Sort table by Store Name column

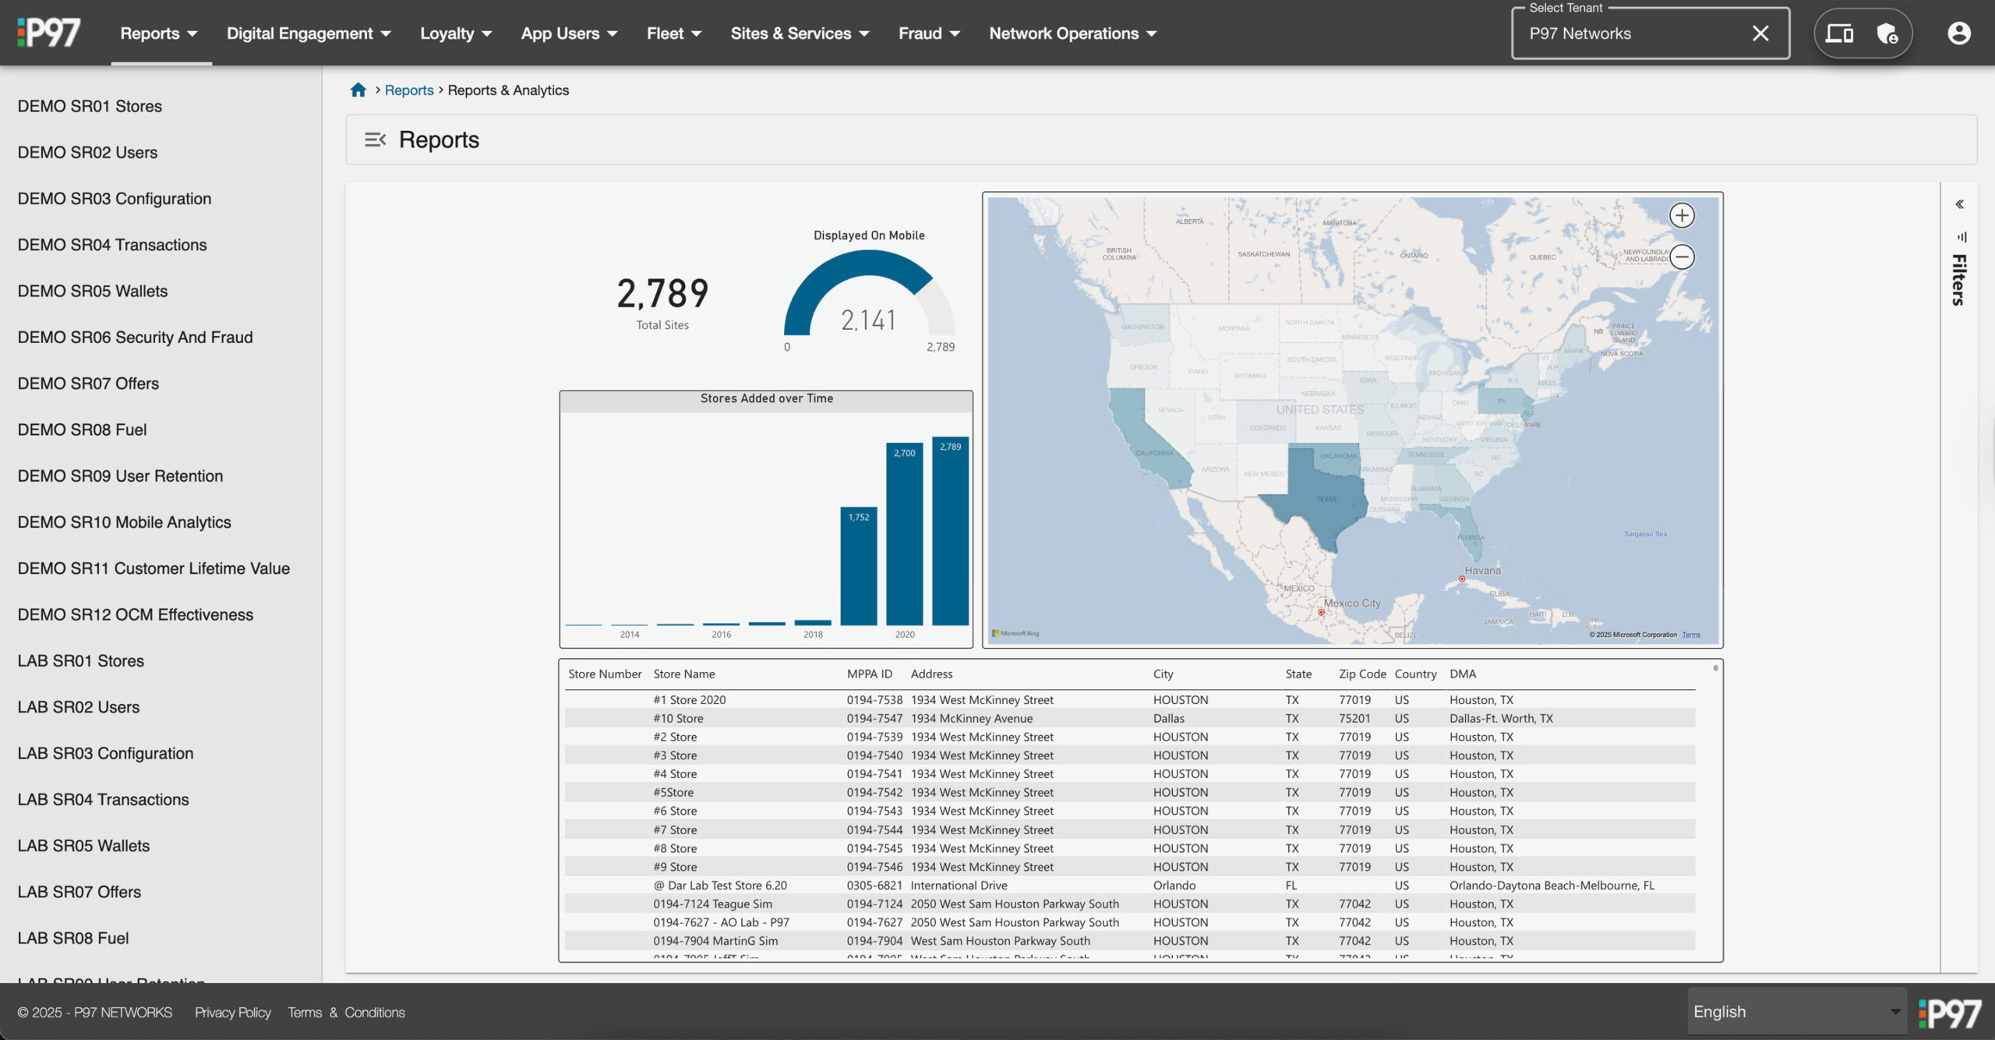click(x=683, y=674)
